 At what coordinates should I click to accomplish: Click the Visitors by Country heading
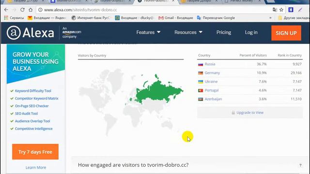pyautogui.click(x=92, y=56)
